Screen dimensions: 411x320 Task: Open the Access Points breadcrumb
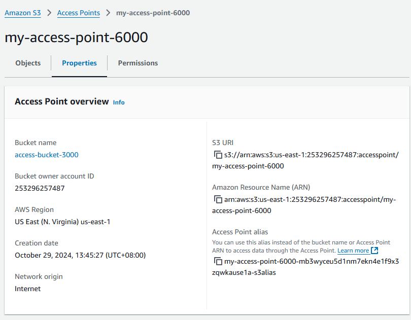[x=78, y=13]
